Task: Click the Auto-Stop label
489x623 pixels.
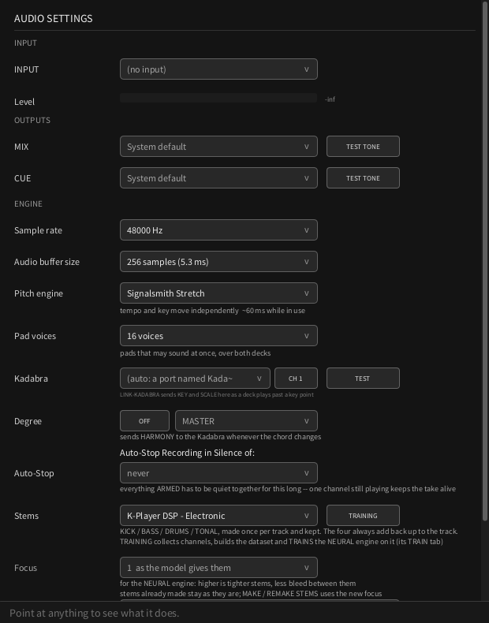Action: (34, 473)
